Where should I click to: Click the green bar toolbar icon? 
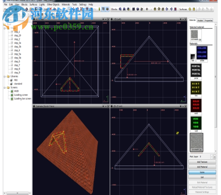click(x=99, y=9)
